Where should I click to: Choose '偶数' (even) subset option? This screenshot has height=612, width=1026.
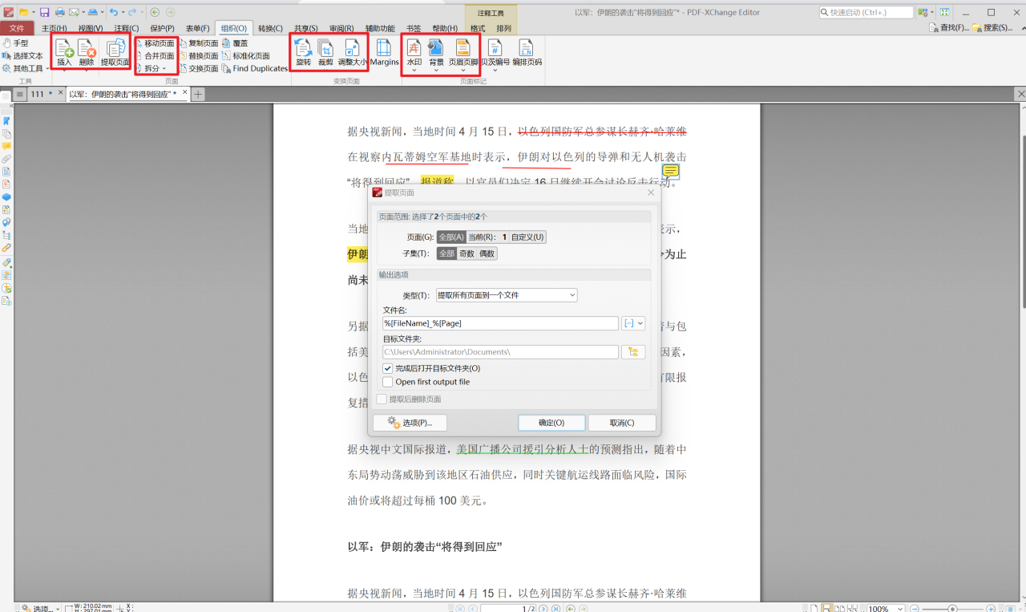487,253
